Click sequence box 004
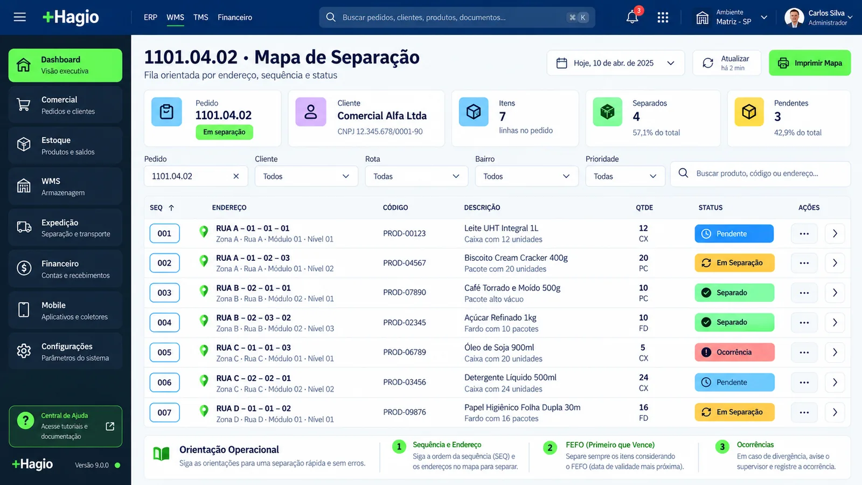This screenshot has height=485, width=862. pyautogui.click(x=164, y=322)
